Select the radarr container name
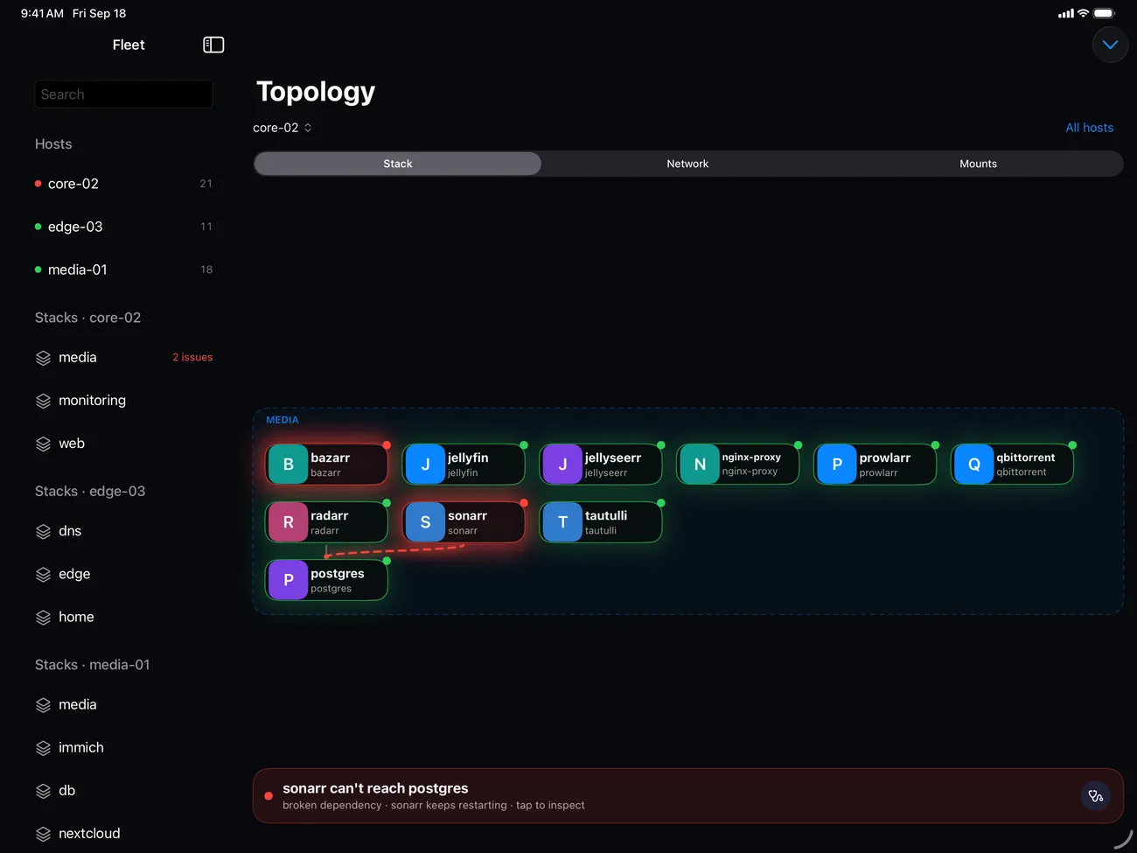The image size is (1137, 853). 329,515
